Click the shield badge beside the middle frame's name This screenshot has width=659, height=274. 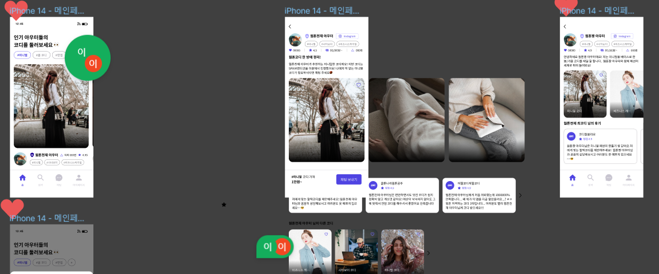point(307,37)
